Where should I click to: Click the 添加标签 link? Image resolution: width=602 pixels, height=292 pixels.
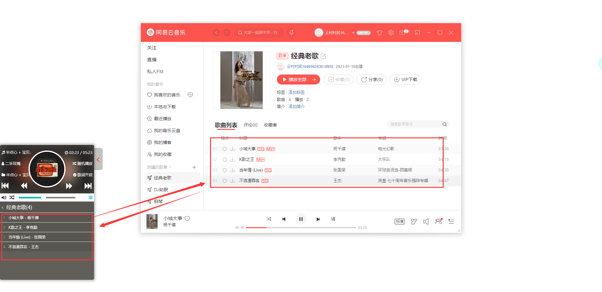coord(297,92)
